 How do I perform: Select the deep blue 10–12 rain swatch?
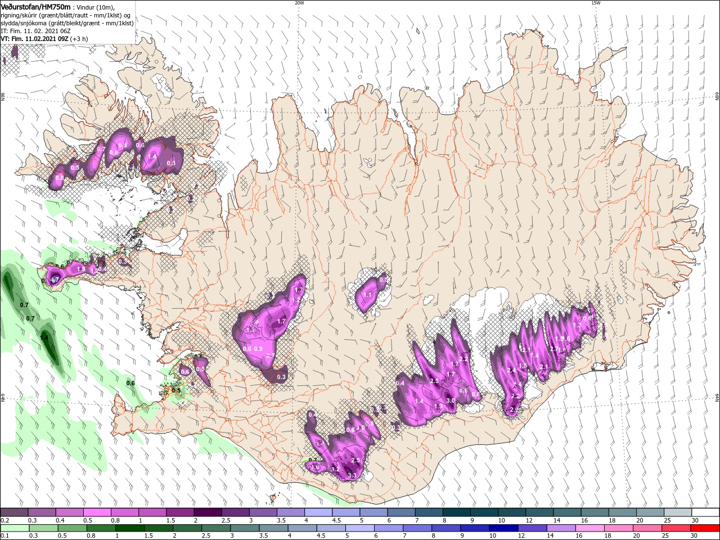tap(503, 528)
